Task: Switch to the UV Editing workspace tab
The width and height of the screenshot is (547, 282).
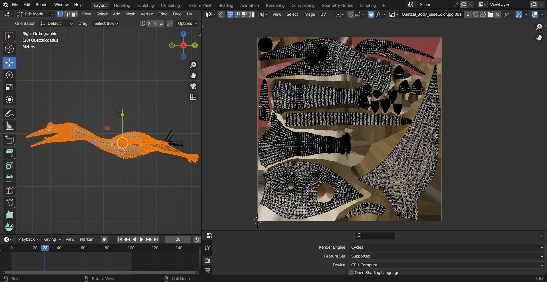Action: click(170, 5)
